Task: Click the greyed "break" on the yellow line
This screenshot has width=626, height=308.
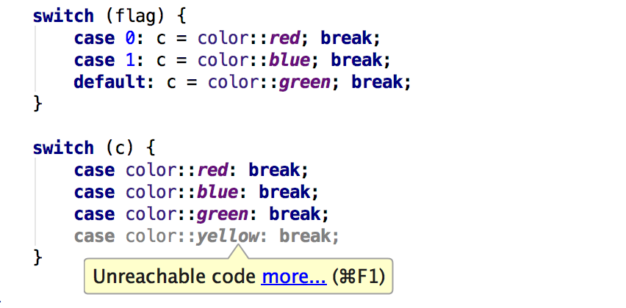Action: point(305,236)
